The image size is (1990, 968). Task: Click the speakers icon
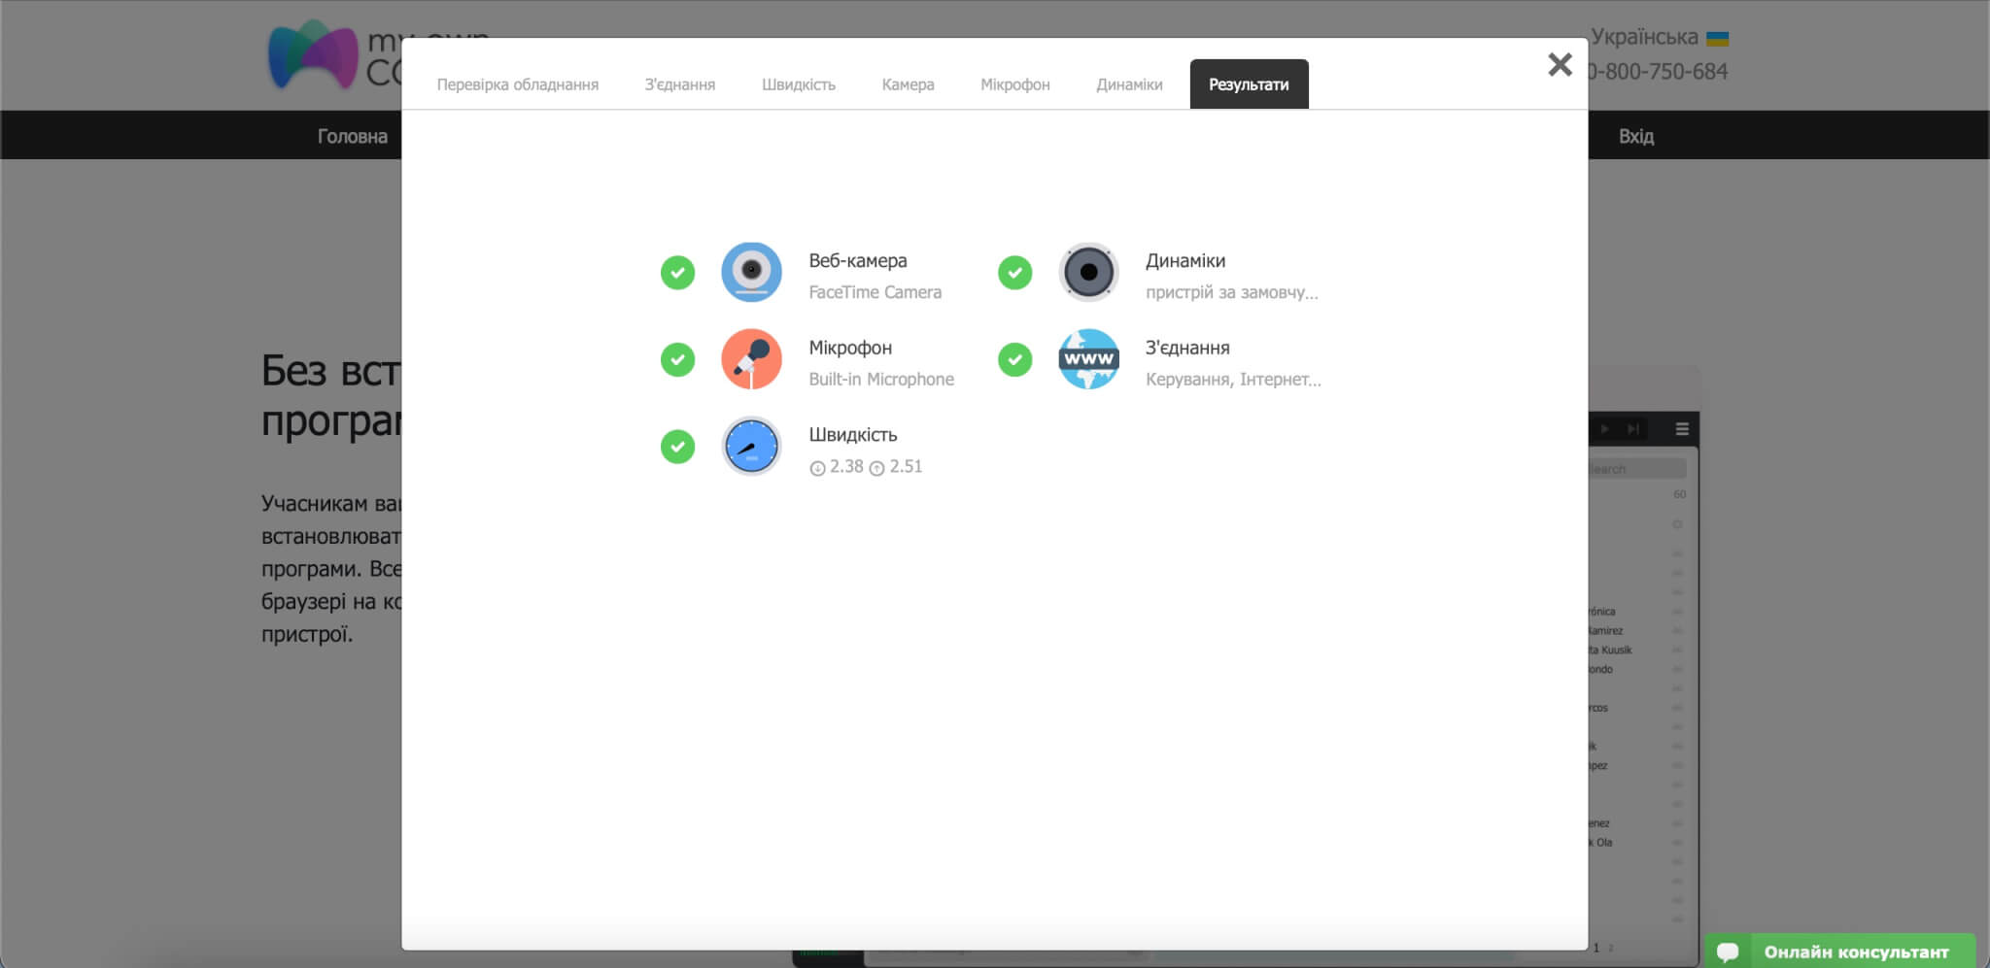(1088, 273)
